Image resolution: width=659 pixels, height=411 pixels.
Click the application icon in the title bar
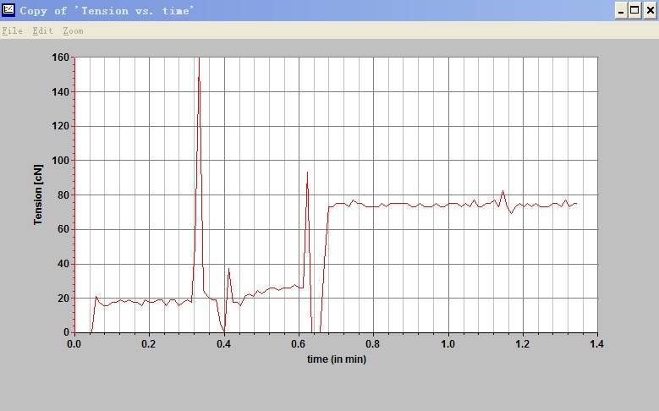(x=8, y=10)
